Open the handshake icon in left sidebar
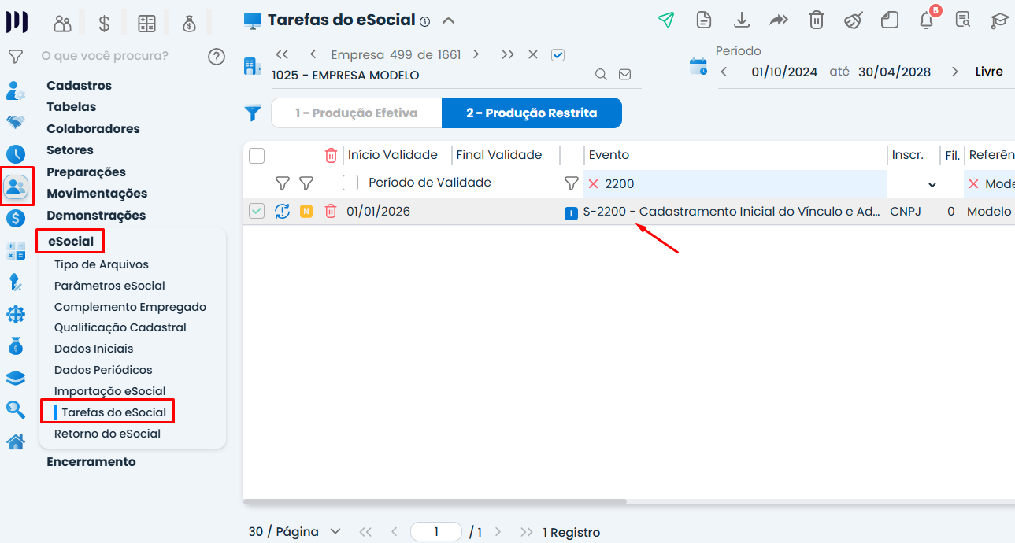This screenshot has height=543, width=1015. tap(16, 122)
